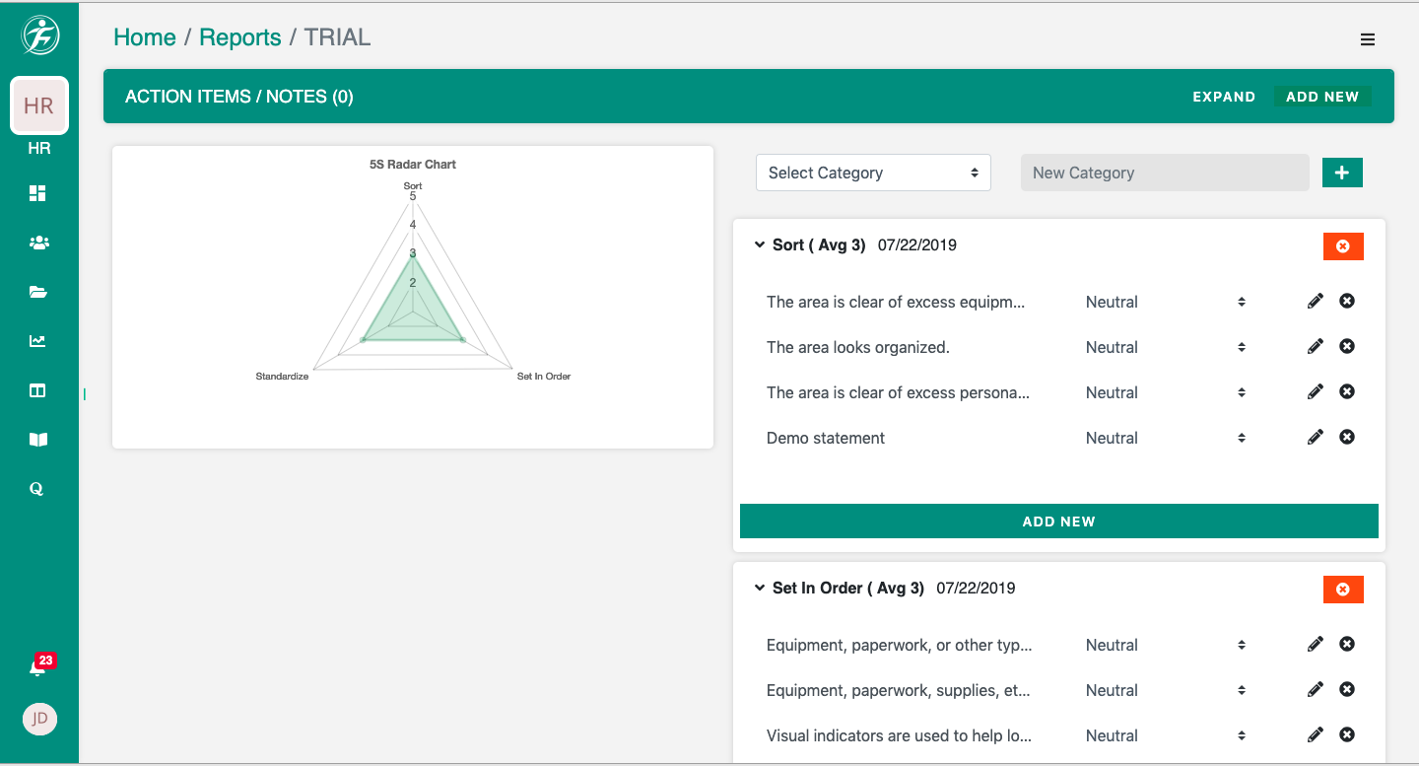The height and width of the screenshot is (766, 1419).
Task: Click EXPAND in Action Items bar
Action: (1223, 97)
